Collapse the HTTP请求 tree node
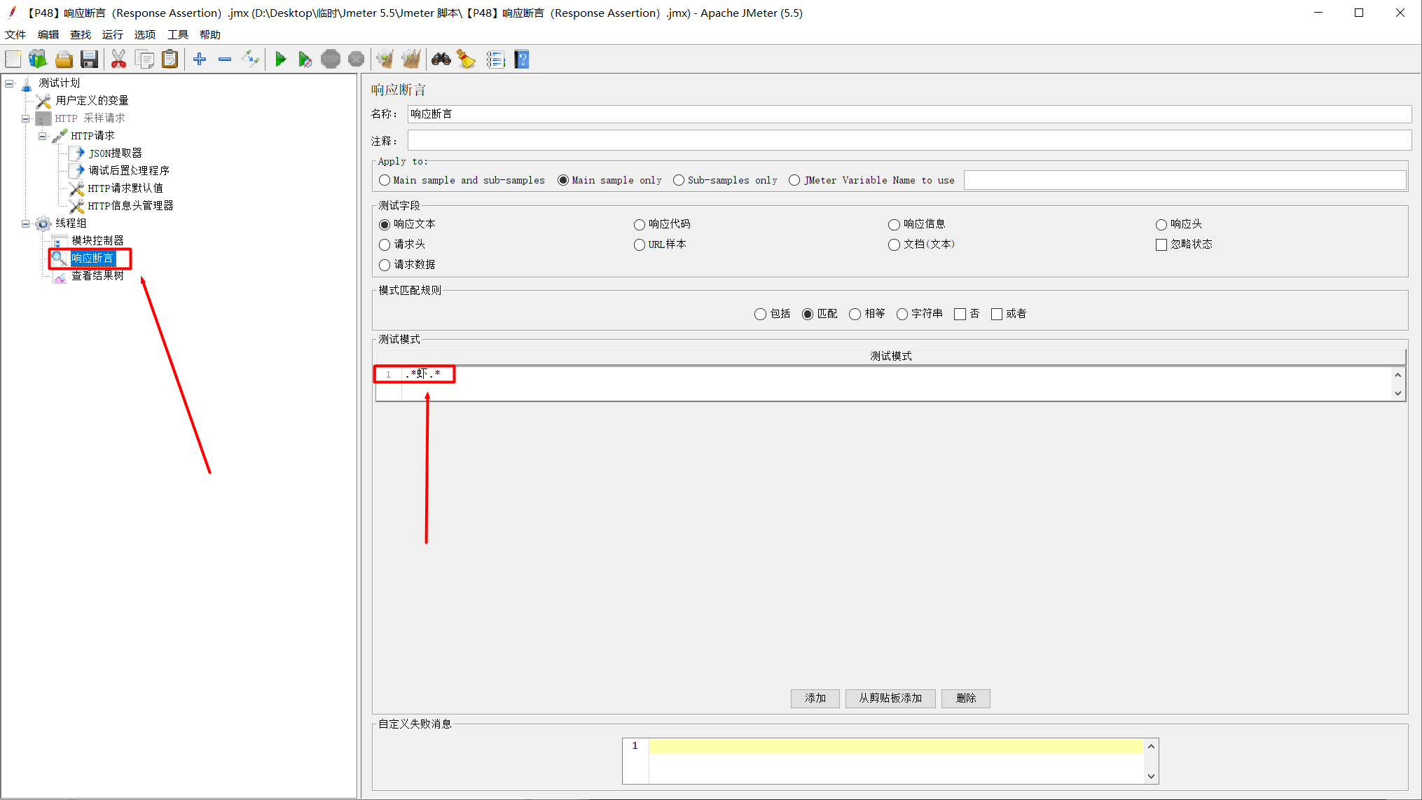The image size is (1422, 800). (43, 136)
